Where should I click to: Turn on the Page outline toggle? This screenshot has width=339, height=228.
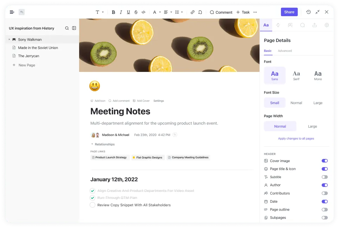pyautogui.click(x=324, y=209)
